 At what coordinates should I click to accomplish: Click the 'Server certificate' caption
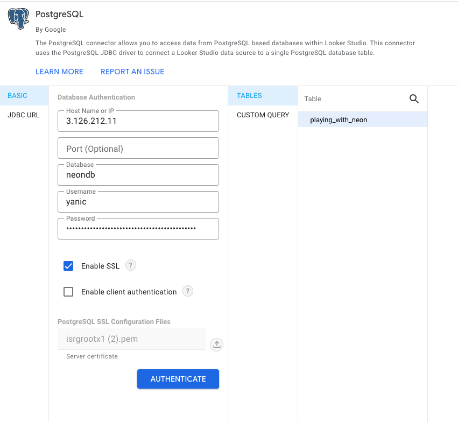pos(92,356)
